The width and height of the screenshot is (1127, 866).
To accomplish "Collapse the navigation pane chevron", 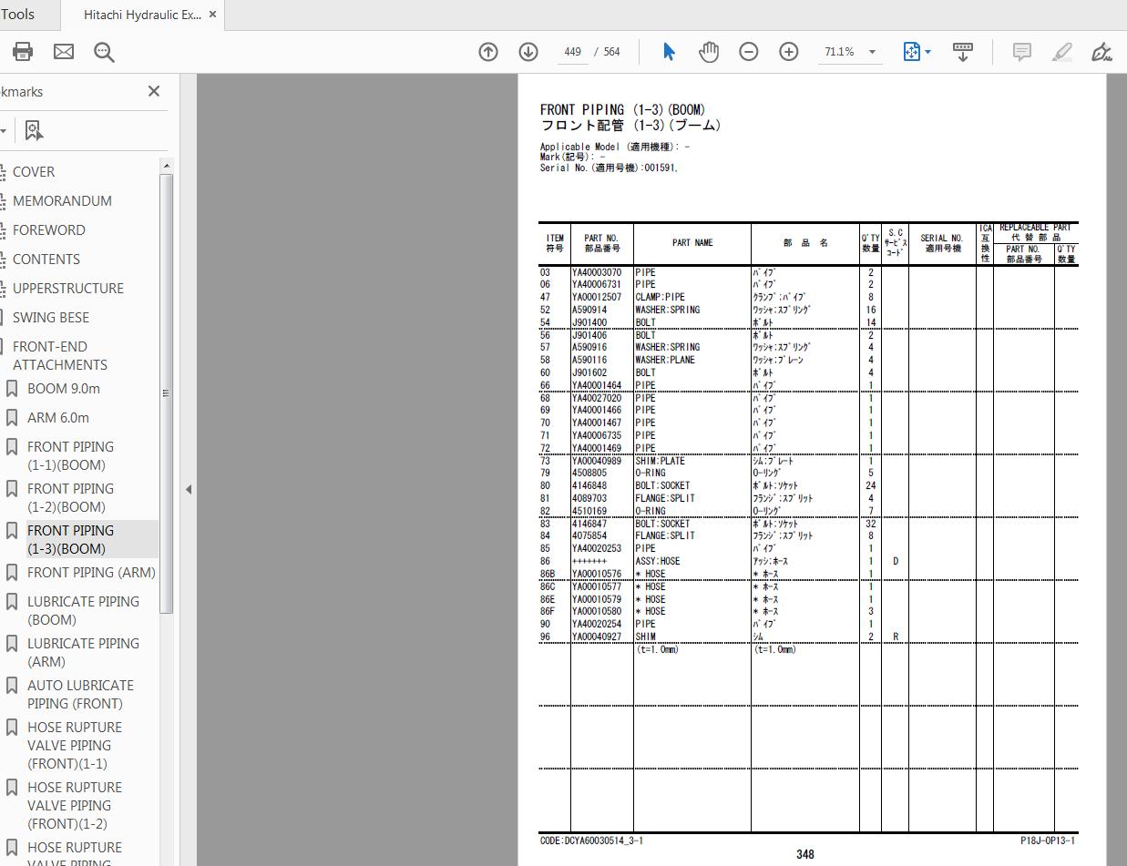I will [x=189, y=489].
